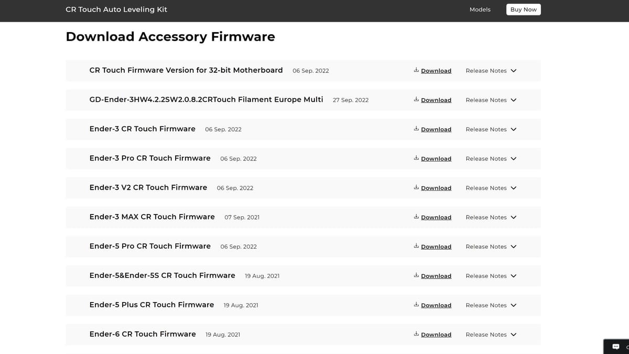Click download icon for Ender-3 MAX firmware
629x354 pixels.
(x=416, y=217)
